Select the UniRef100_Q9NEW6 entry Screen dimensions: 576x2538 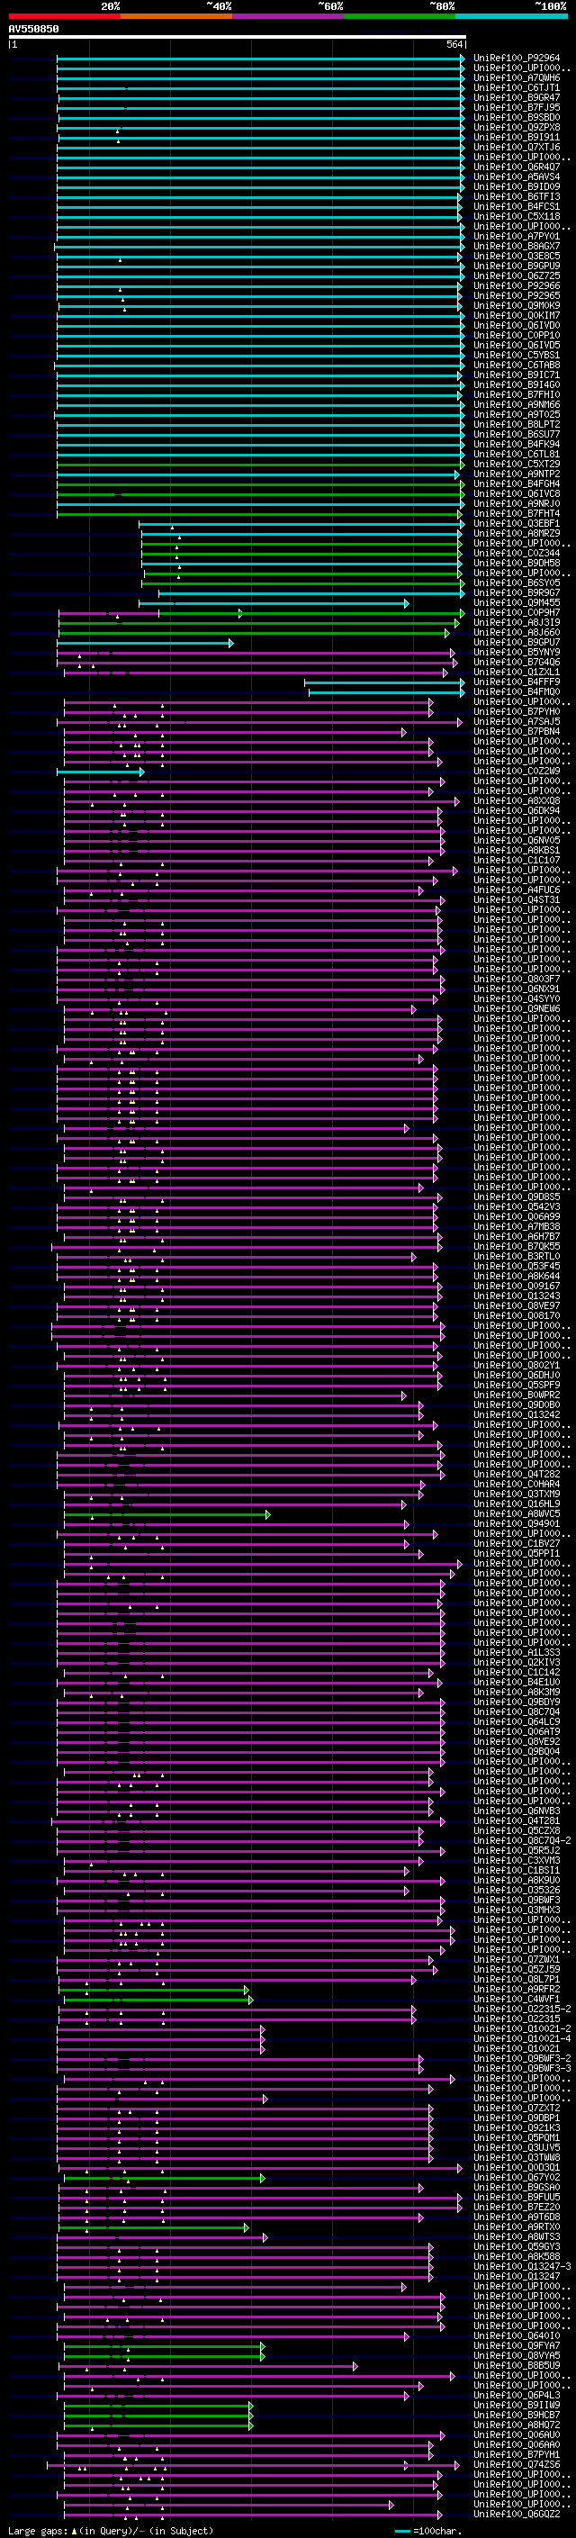coord(517,1009)
